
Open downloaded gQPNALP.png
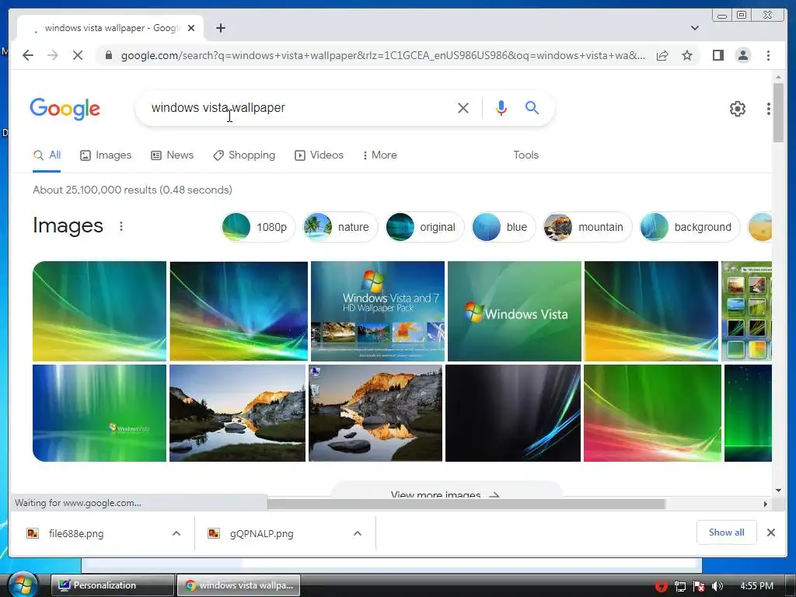(x=261, y=533)
